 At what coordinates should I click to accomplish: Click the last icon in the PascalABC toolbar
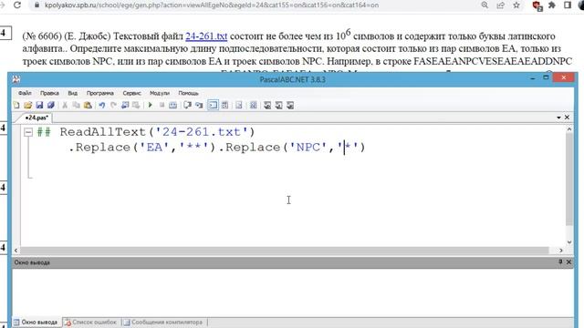[x=290, y=106]
